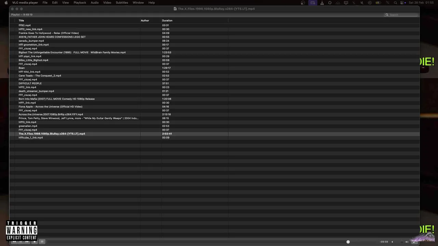438x246 pixels.
Task: Open the Subtitles menu
Action: pyautogui.click(x=122, y=2)
